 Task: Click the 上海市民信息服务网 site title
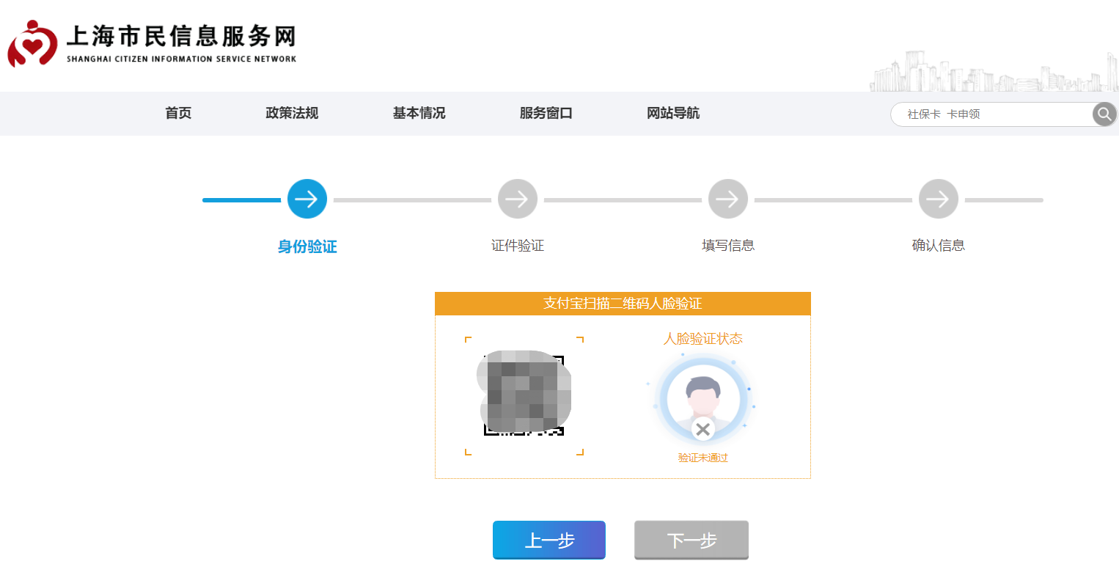tap(180, 35)
